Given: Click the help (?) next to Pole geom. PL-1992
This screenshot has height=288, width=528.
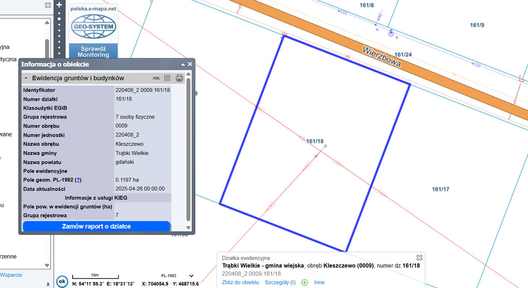Looking at the screenshot, I should [x=78, y=180].
